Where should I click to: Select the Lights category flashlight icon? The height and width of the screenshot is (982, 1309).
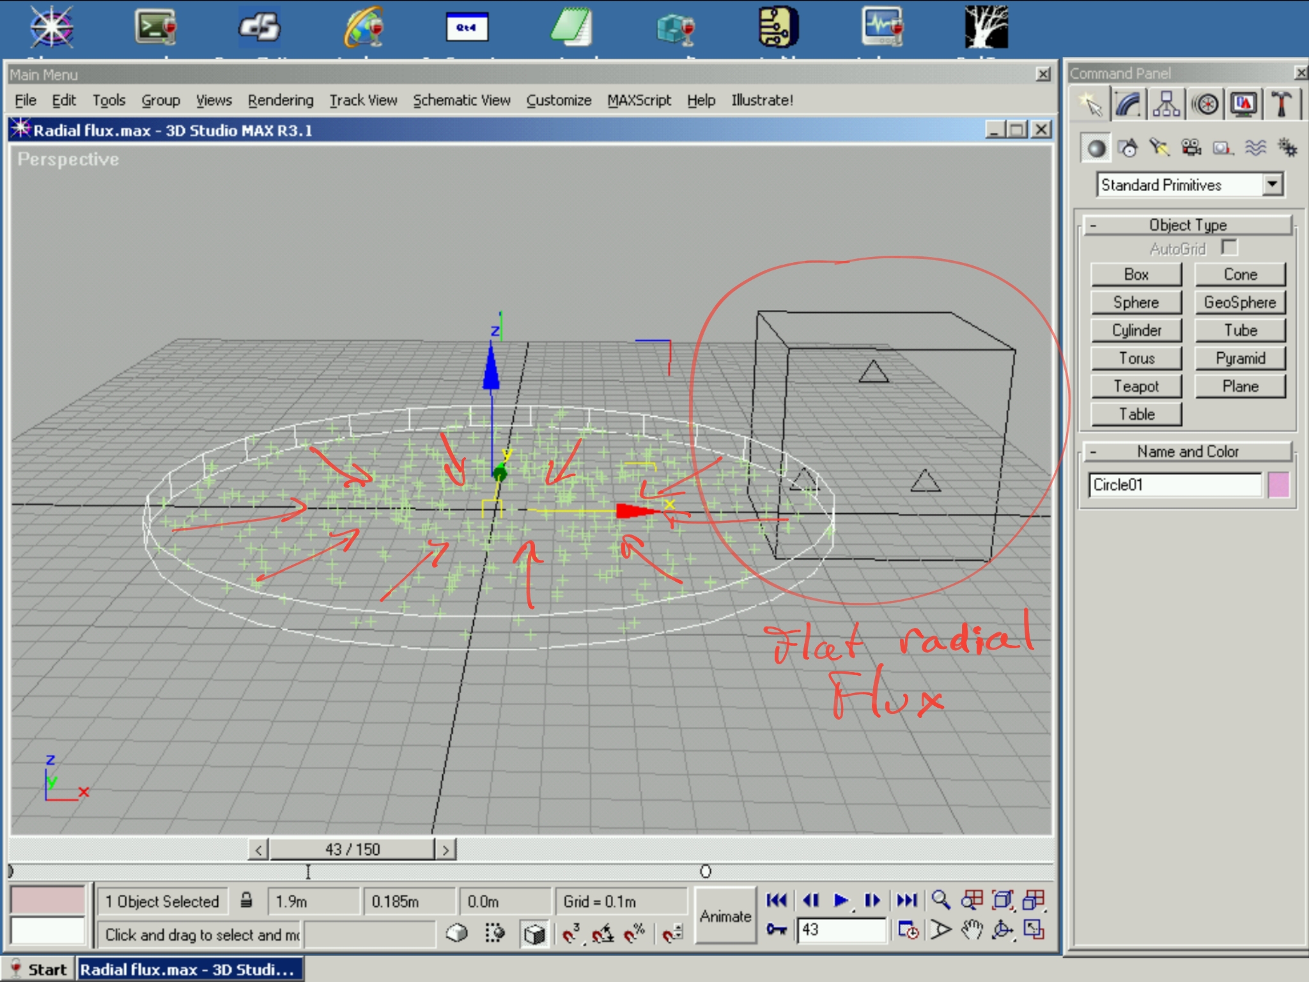1159,148
